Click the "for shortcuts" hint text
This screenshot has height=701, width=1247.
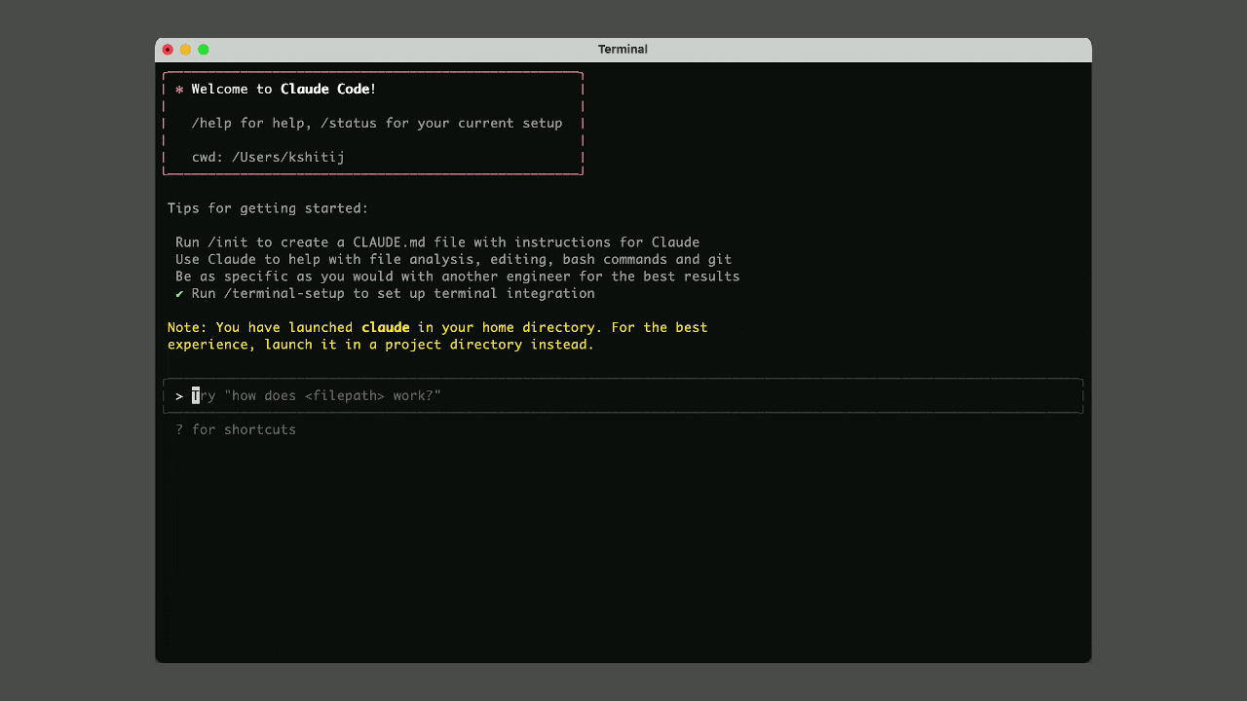(244, 430)
